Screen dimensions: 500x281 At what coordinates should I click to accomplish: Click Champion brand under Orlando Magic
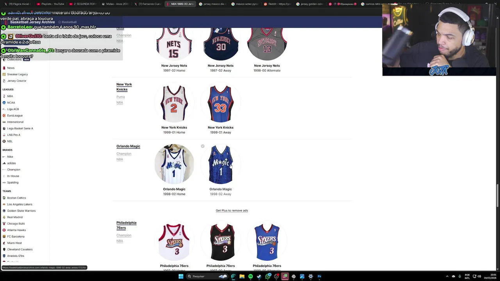coord(124,154)
